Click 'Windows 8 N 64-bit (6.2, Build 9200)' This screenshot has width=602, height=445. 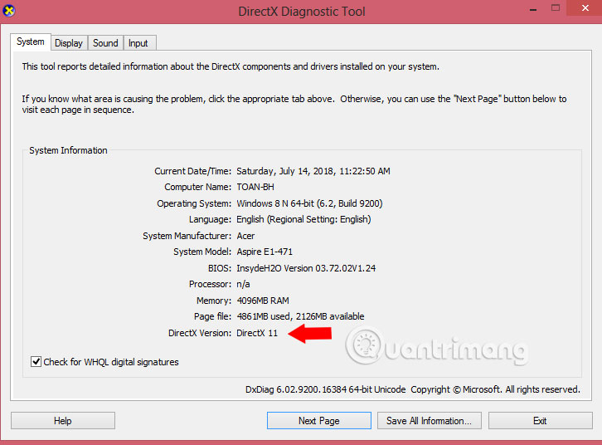[x=309, y=203]
